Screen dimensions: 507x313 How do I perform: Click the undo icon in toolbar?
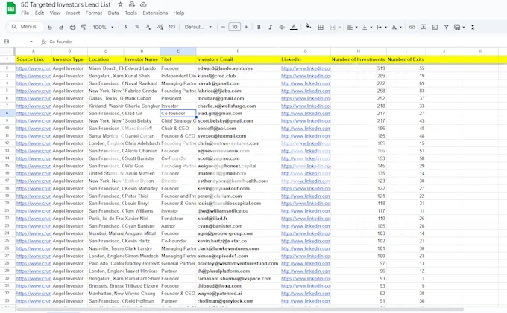(x=50, y=28)
